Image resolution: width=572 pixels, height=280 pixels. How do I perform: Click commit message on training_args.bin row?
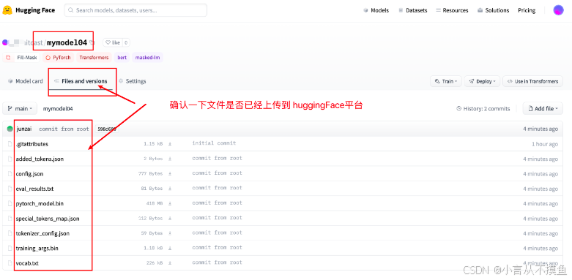click(217, 248)
